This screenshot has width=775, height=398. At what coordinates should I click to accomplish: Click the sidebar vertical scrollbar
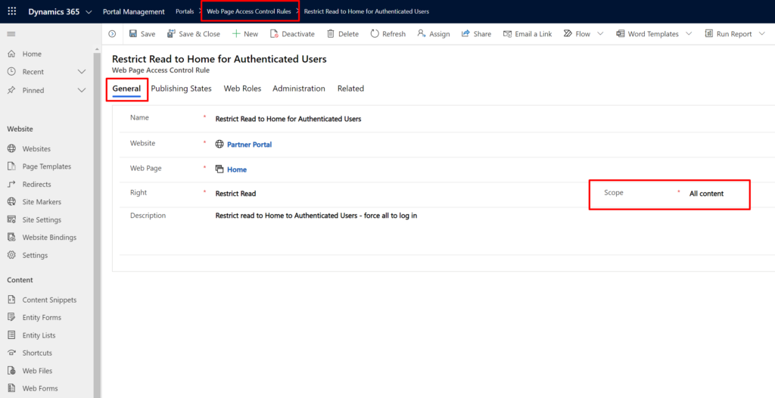[x=98, y=223]
